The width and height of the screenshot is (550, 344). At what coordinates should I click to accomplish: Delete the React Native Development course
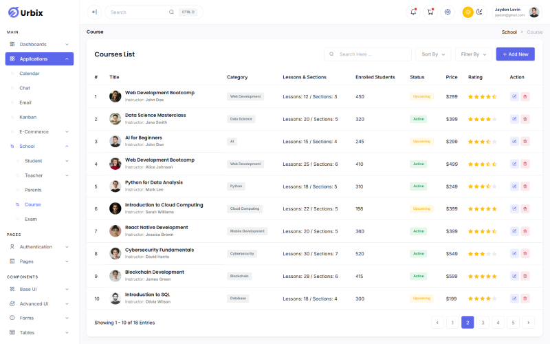click(525, 231)
